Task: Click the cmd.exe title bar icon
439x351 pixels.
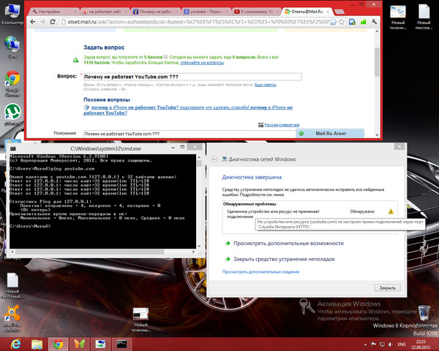Action: pyautogui.click(x=13, y=148)
